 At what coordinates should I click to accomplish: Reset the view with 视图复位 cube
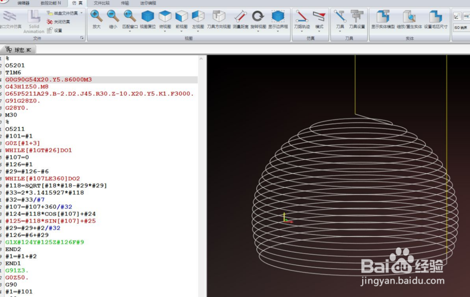(x=148, y=16)
